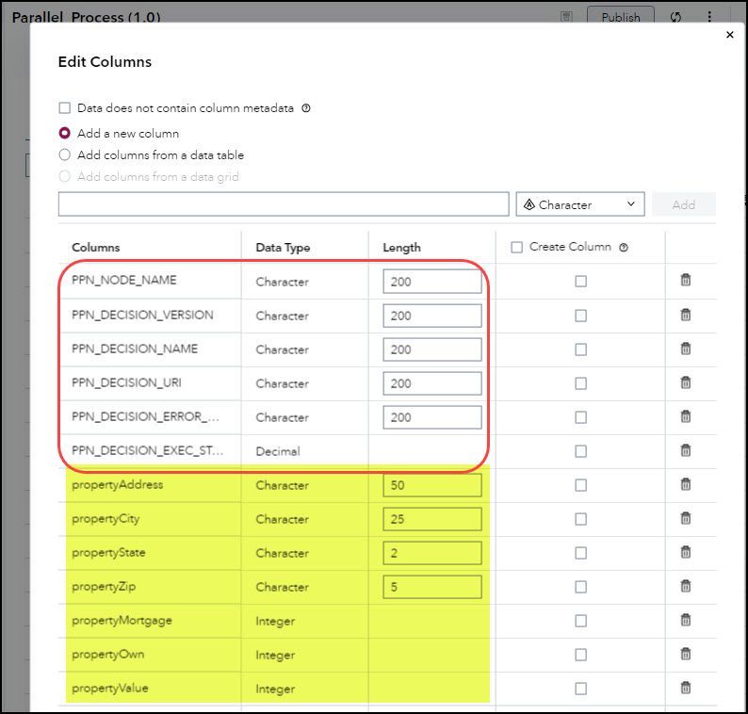
Task: Open the Character data type dropdown
Action: pyautogui.click(x=580, y=204)
